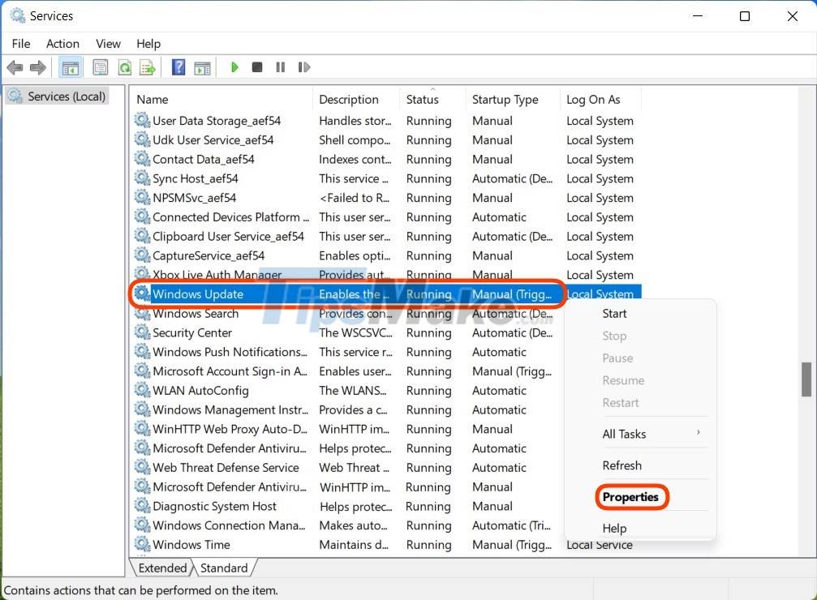
Task: Open the Properties toolbar icon
Action: [x=101, y=67]
